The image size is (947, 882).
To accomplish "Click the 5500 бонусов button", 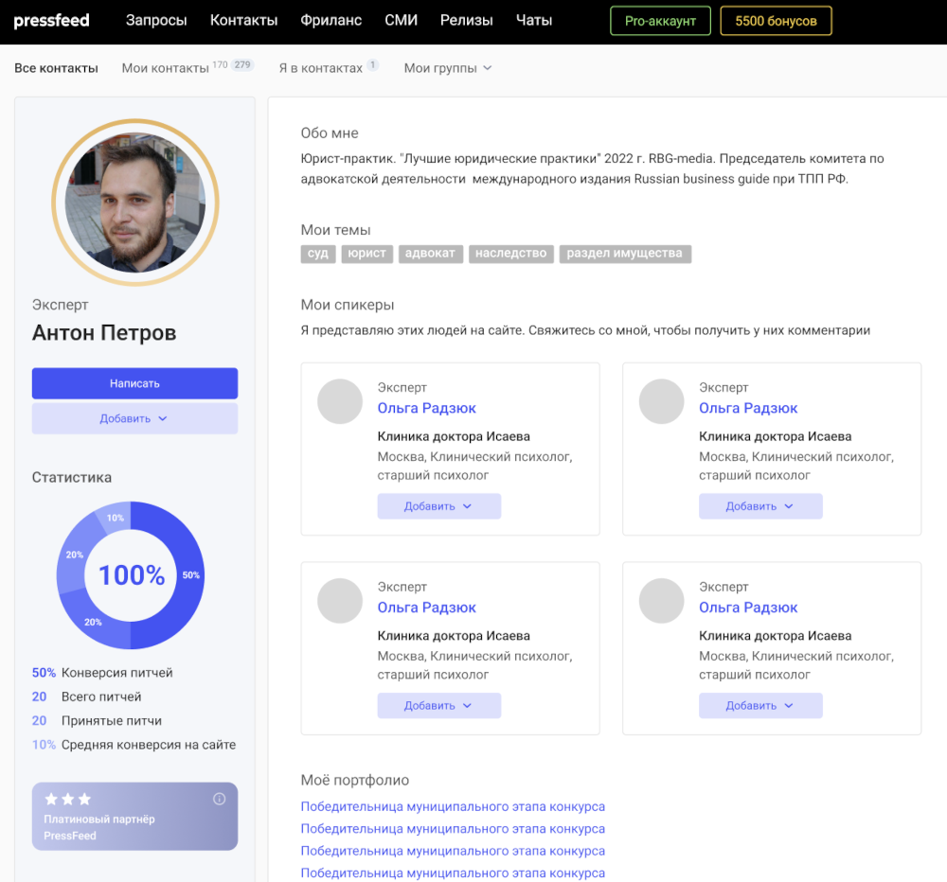I will coord(776,21).
